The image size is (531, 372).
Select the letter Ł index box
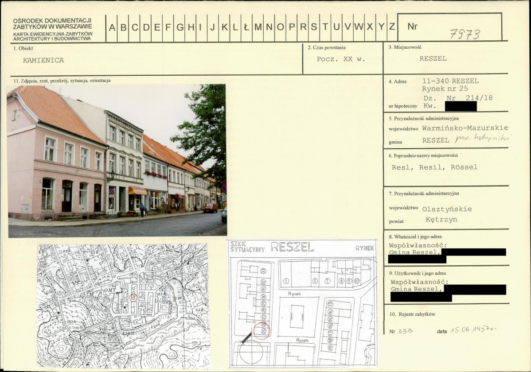[246, 28]
